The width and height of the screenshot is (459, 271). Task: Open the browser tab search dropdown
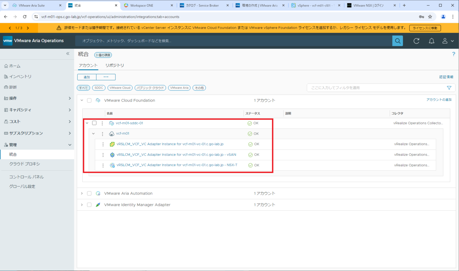[5, 5]
